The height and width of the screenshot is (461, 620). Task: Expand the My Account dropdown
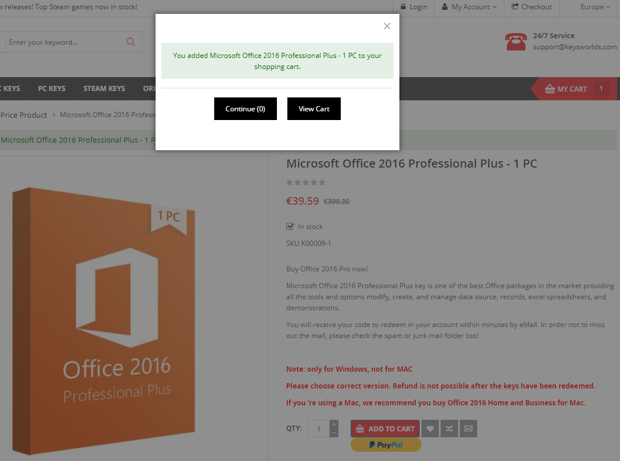click(x=469, y=7)
